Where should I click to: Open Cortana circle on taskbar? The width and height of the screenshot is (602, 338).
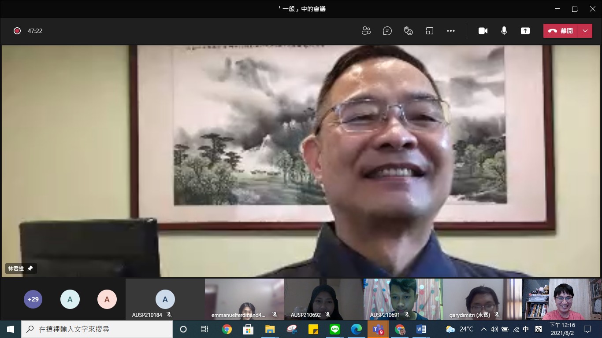(183, 329)
